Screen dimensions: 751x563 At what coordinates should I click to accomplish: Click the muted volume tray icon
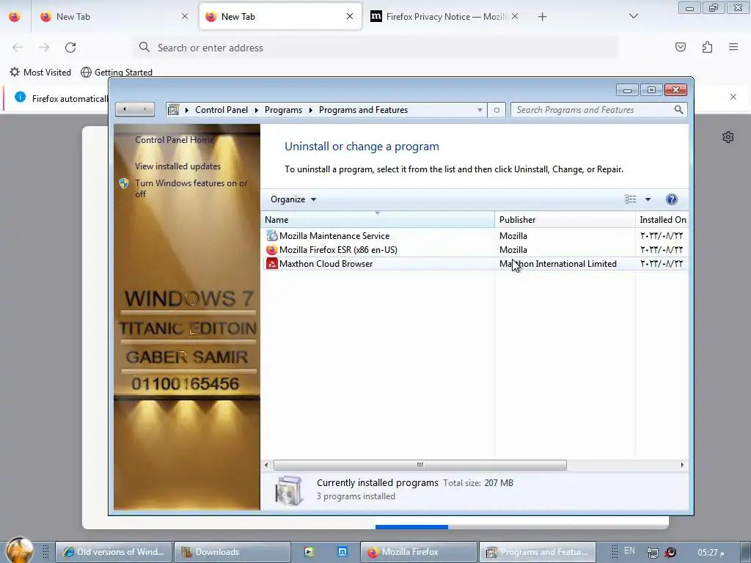point(670,553)
